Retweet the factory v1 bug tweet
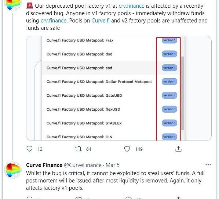This screenshot has height=199, width=219. pyautogui.click(x=78, y=149)
